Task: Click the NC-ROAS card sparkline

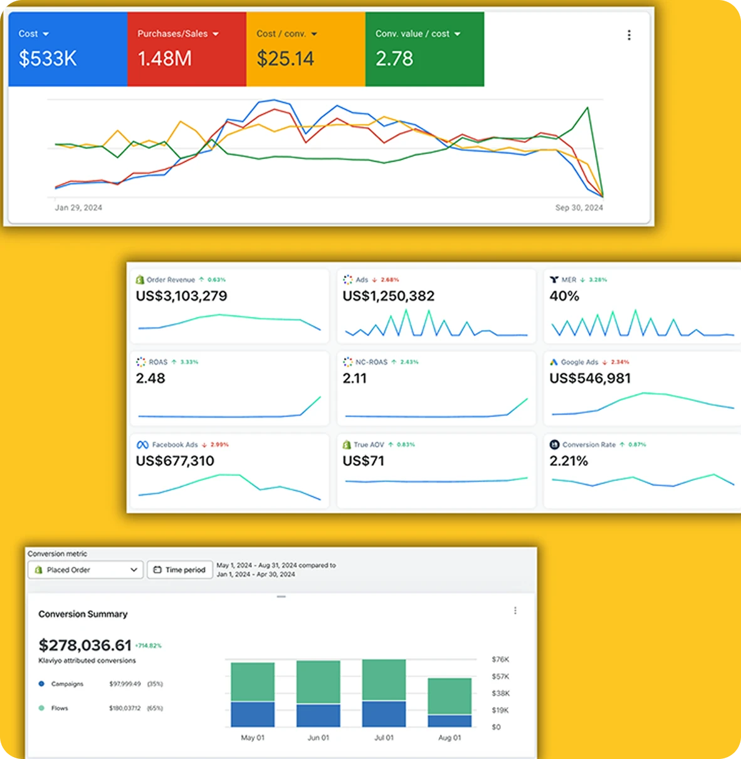Action: pyautogui.click(x=436, y=407)
